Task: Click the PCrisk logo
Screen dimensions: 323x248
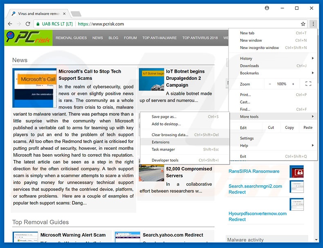Action: [x=29, y=38]
